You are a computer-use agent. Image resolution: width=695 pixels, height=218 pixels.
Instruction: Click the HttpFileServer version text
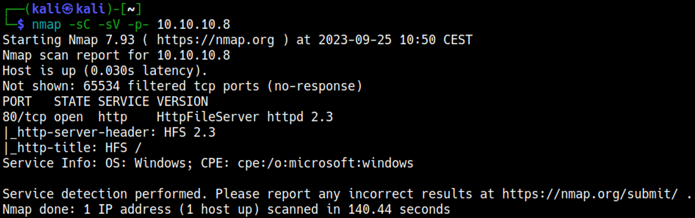click(x=245, y=117)
